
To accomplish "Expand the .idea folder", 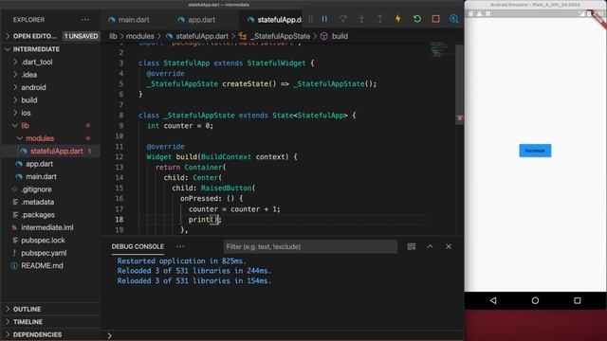I will pos(29,75).
